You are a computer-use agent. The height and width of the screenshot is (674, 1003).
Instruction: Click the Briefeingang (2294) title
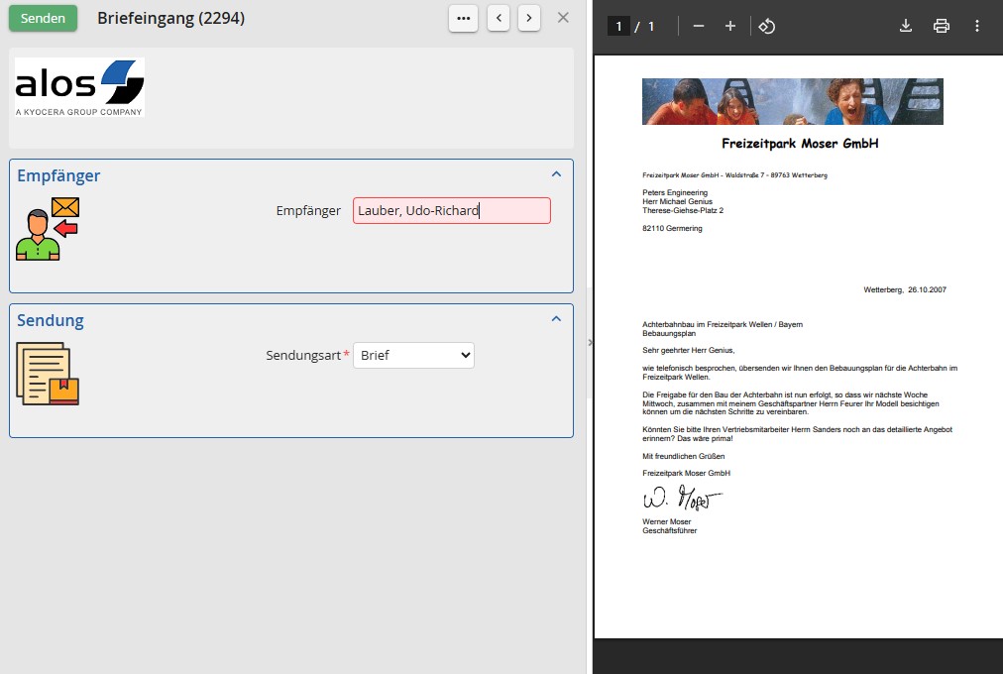170,18
